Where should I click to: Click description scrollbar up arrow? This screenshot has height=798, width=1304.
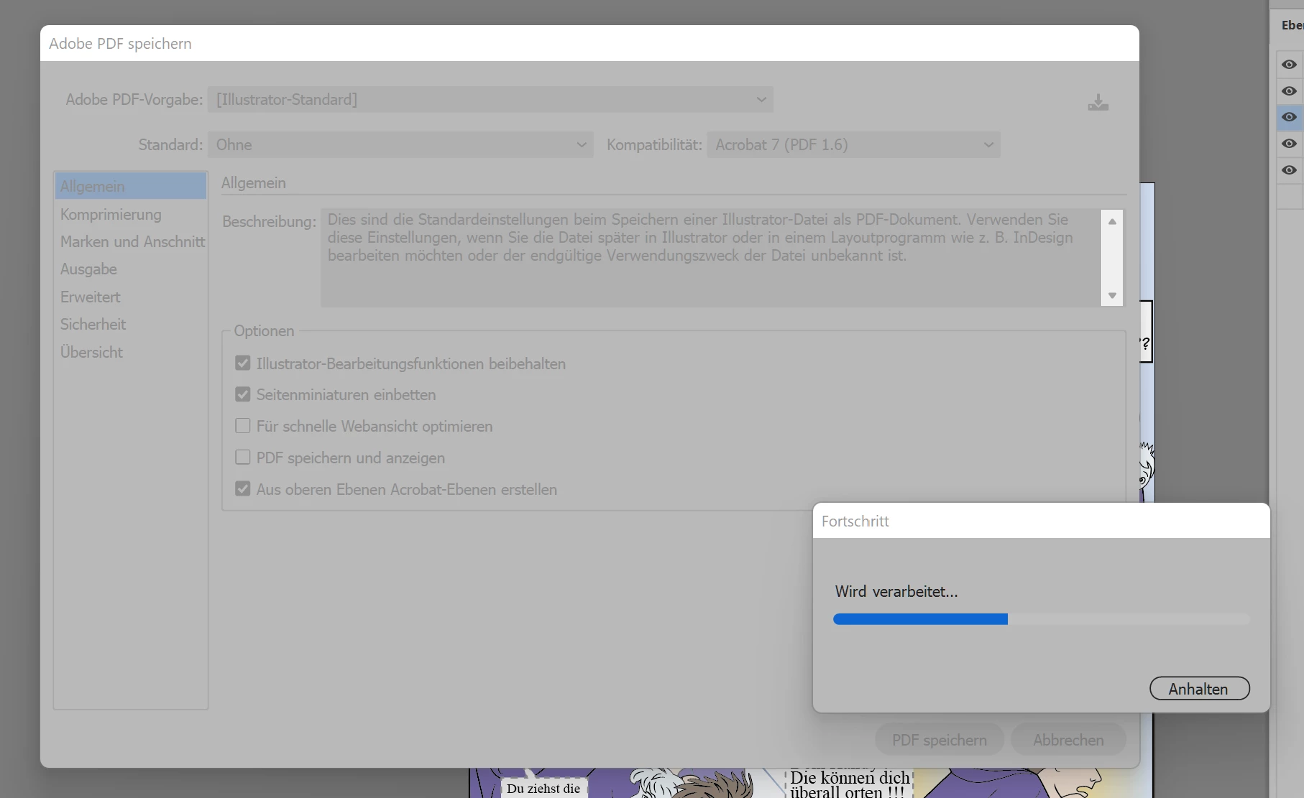click(1112, 221)
